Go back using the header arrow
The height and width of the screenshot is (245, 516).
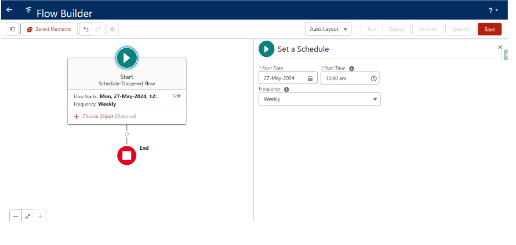tap(9, 10)
